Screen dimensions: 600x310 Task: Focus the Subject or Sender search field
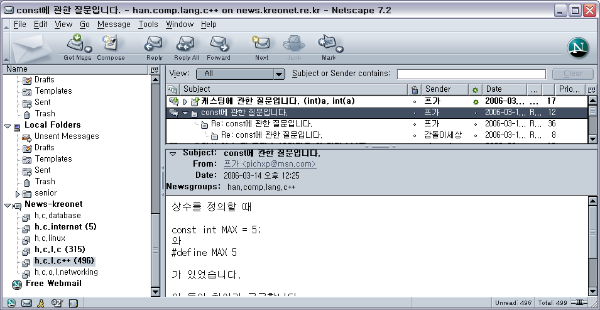[x=471, y=74]
